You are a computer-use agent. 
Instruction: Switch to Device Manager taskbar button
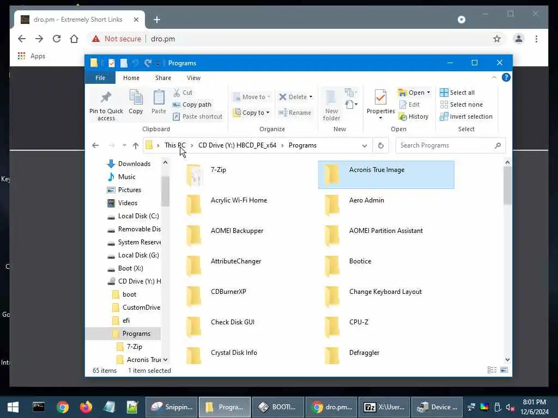tap(437, 407)
